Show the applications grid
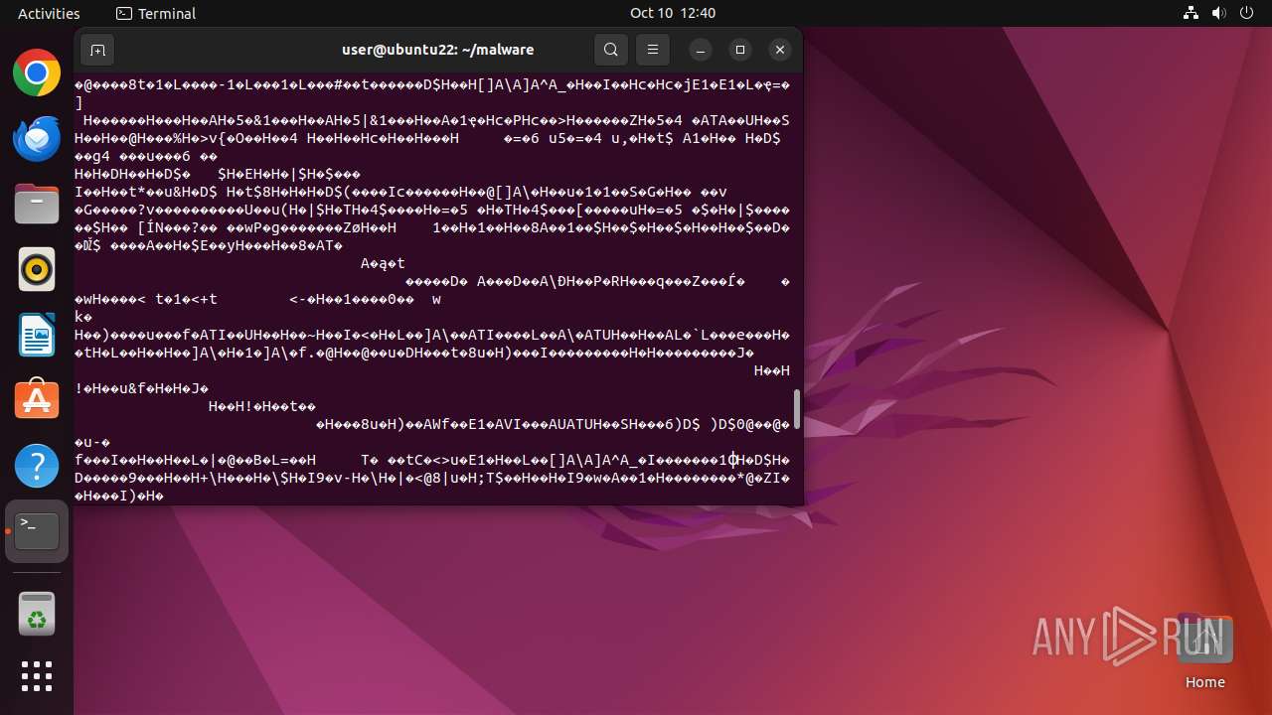 [x=37, y=676]
